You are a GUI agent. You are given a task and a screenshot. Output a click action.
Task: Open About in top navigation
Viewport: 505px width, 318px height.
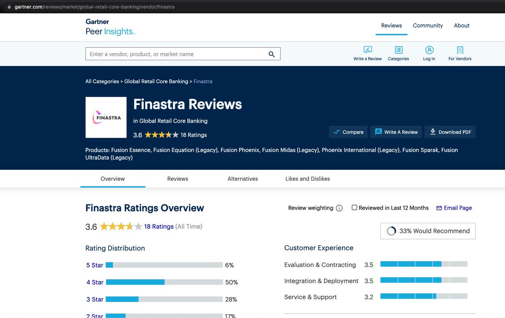click(x=462, y=25)
